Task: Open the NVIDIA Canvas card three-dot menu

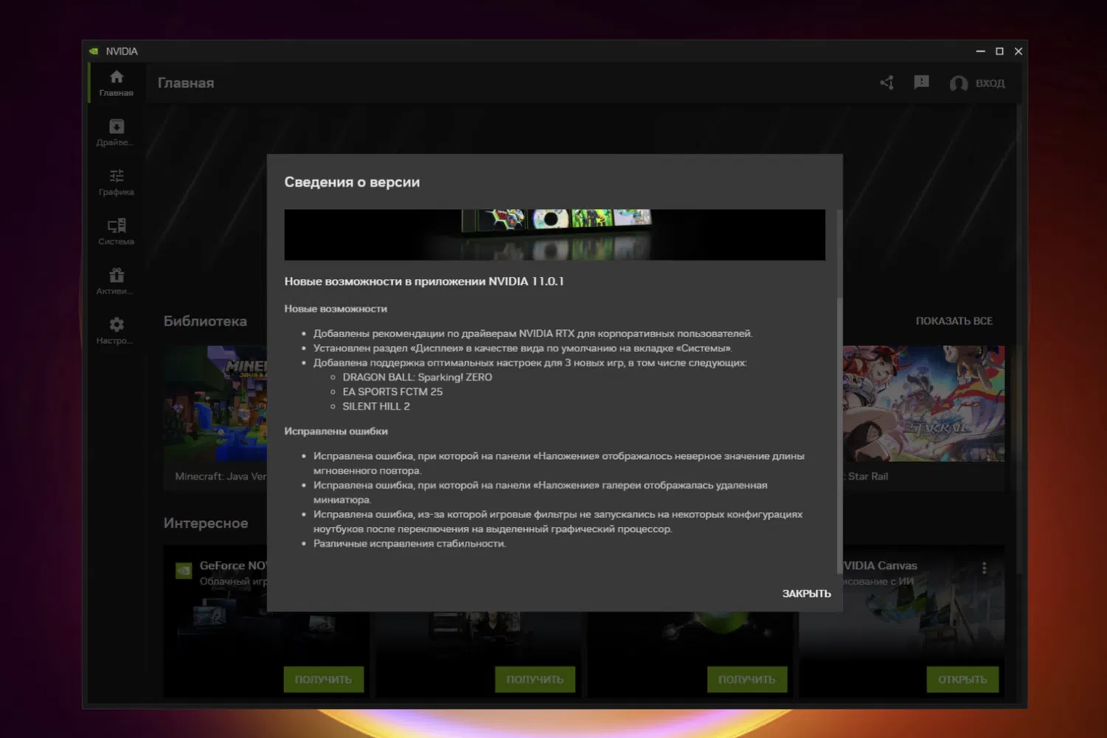Action: (x=984, y=568)
